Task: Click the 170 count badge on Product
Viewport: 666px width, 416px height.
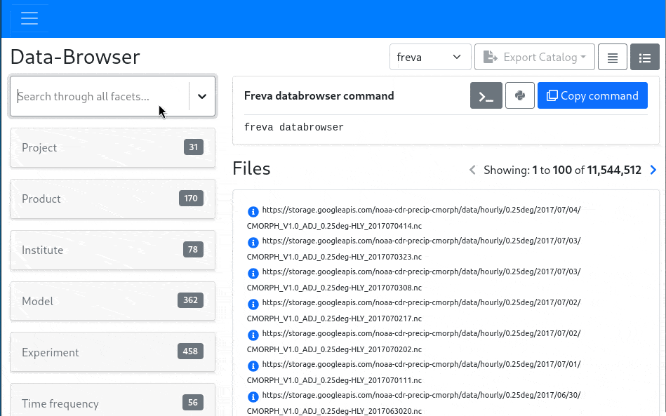Action: (x=191, y=199)
